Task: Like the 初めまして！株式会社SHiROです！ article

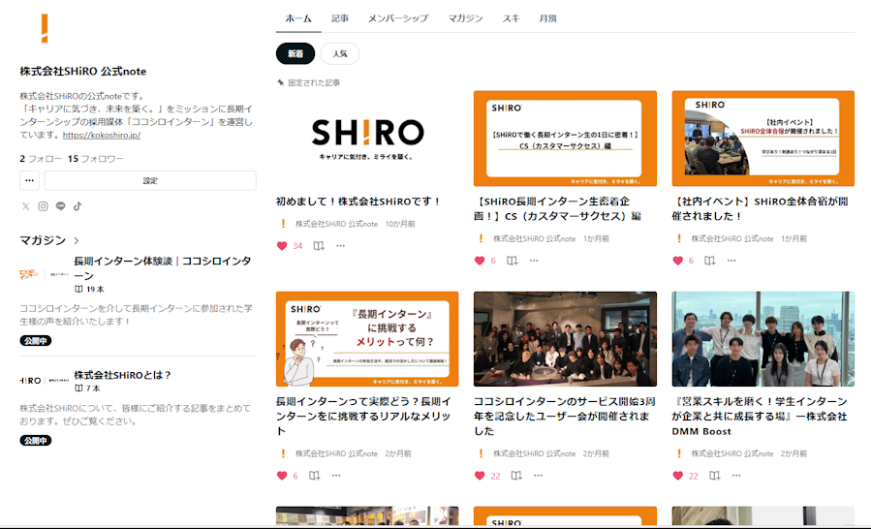Action: pyautogui.click(x=282, y=246)
